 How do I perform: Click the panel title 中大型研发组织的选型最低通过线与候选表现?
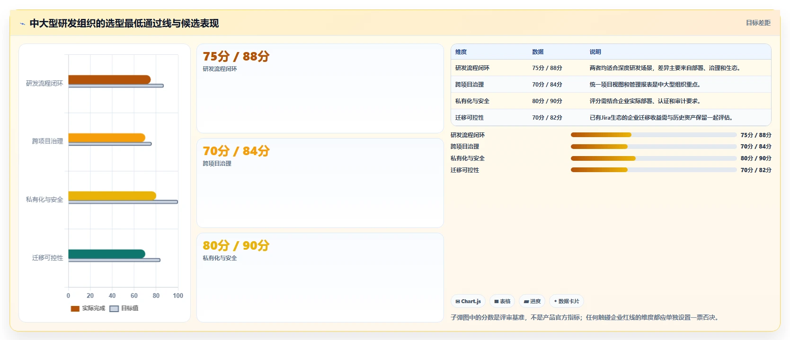click(x=124, y=24)
